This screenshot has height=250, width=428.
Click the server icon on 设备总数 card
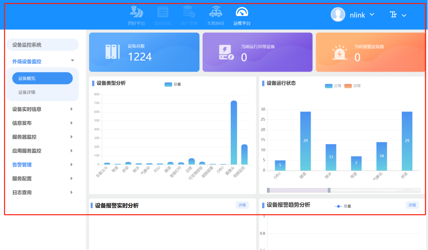tap(113, 52)
